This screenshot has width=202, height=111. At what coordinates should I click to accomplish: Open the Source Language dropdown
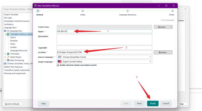click(x=150, y=57)
